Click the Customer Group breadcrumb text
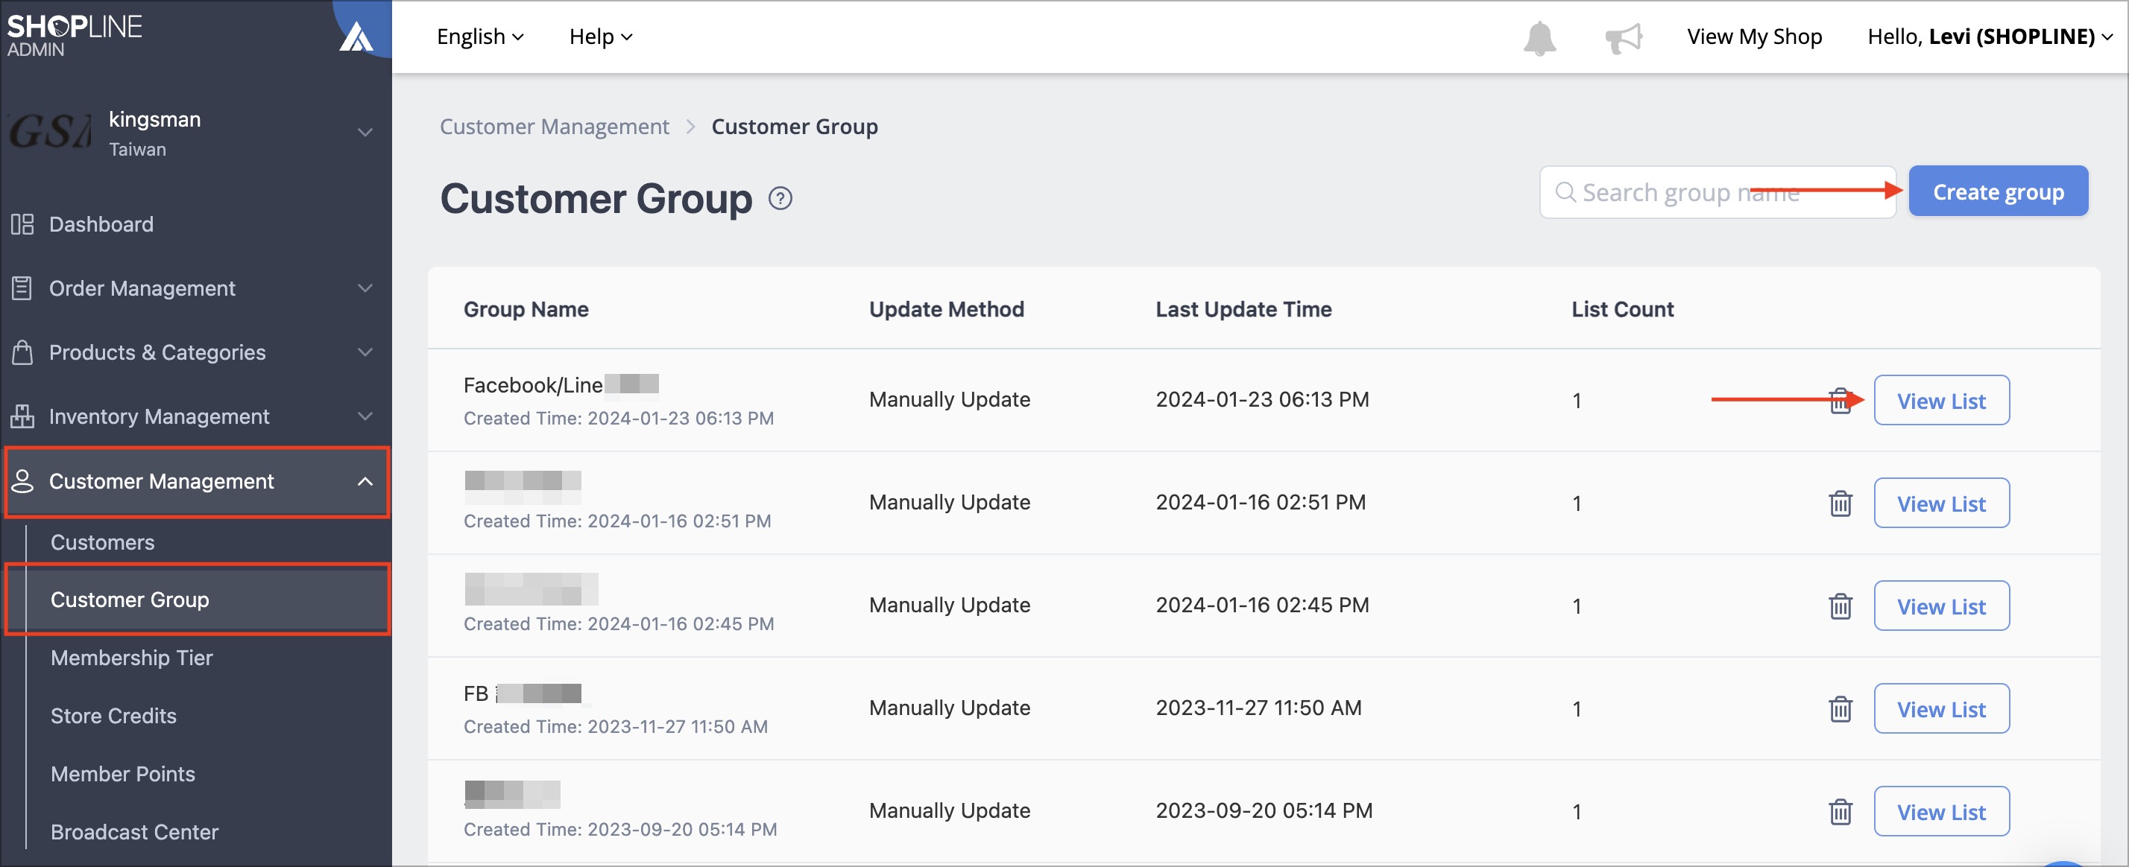 [794, 127]
